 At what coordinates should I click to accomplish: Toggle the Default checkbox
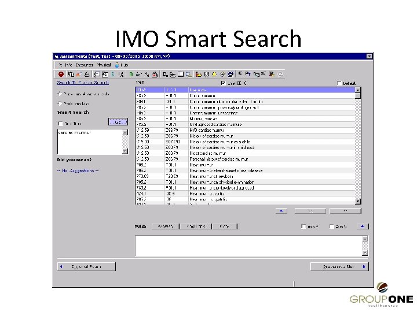[x=339, y=83]
